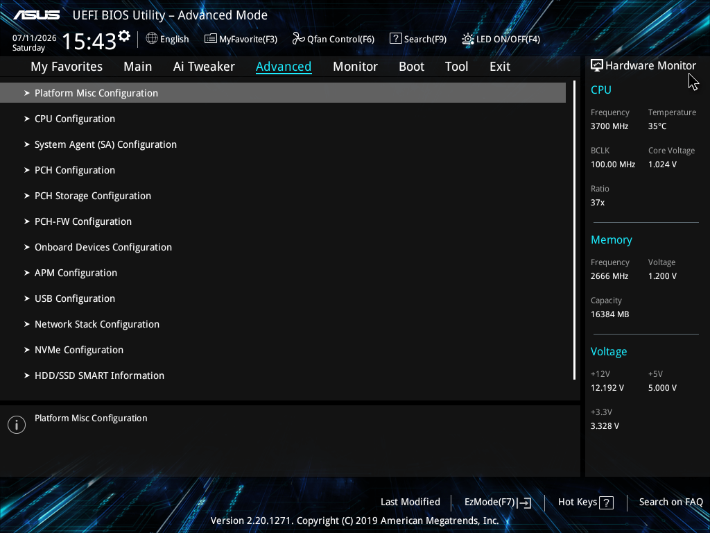Screen dimensions: 710x533
Task: Click the menu list vertical scrollbar
Action: (574, 230)
